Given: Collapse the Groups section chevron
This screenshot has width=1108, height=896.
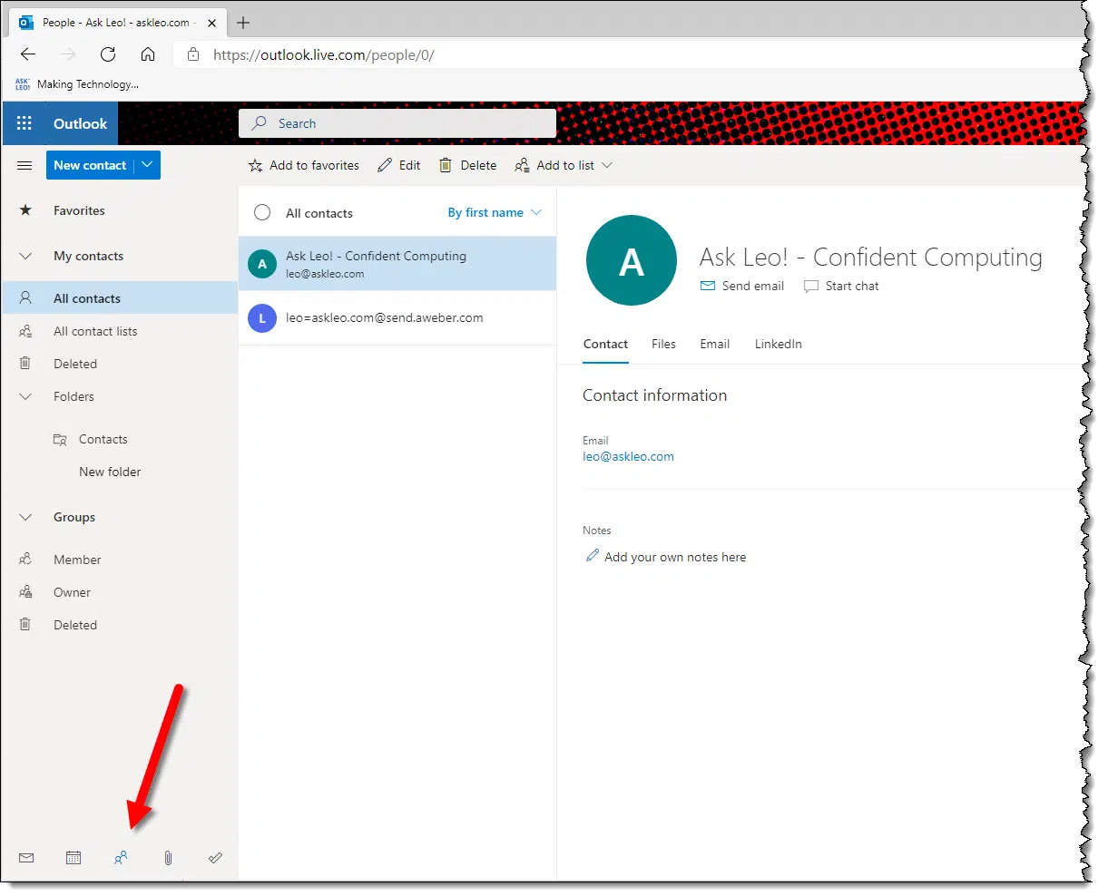Looking at the screenshot, I should (25, 517).
